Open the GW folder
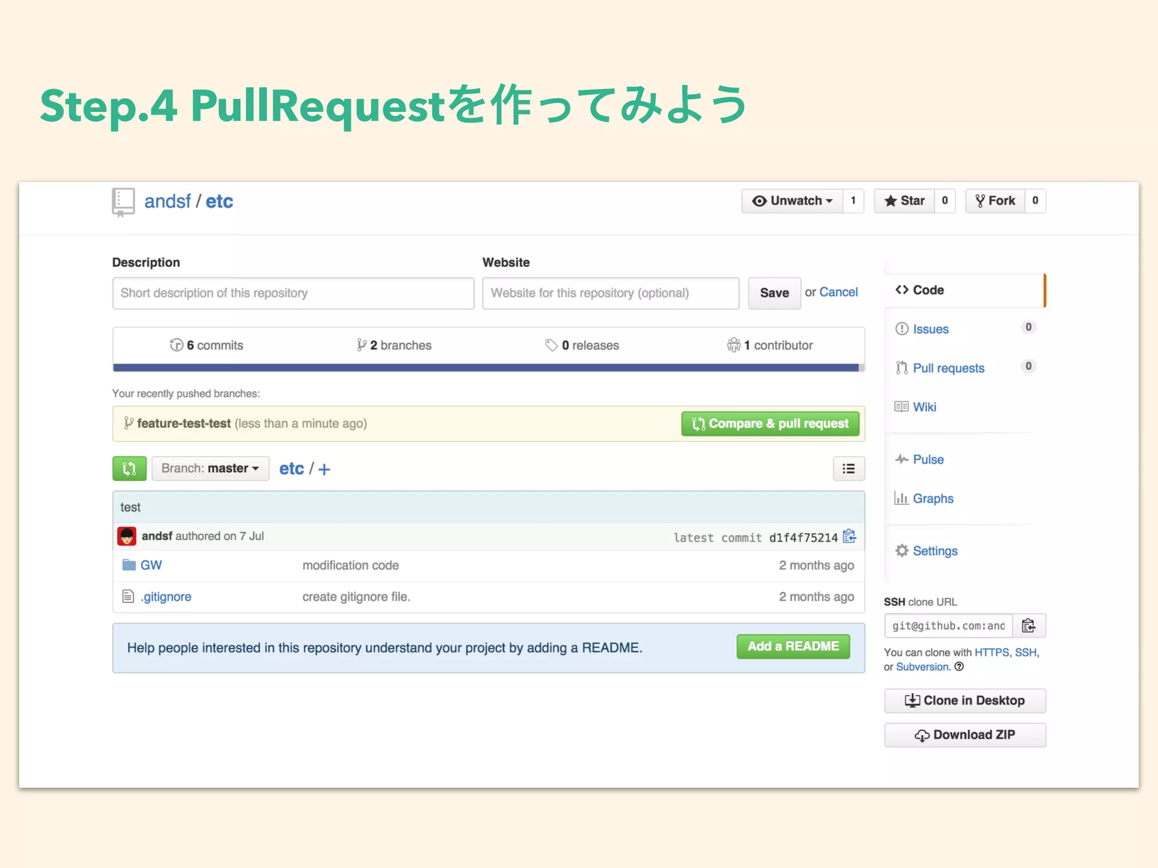Viewport: 1158px width, 868px height. [151, 565]
